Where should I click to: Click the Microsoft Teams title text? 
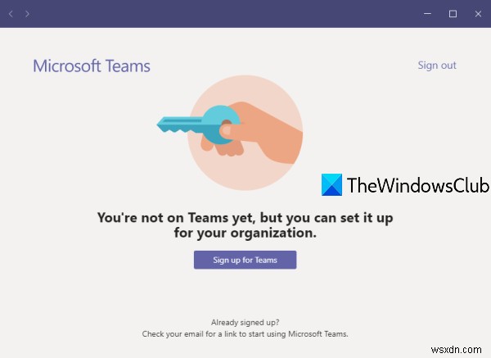[x=92, y=66]
